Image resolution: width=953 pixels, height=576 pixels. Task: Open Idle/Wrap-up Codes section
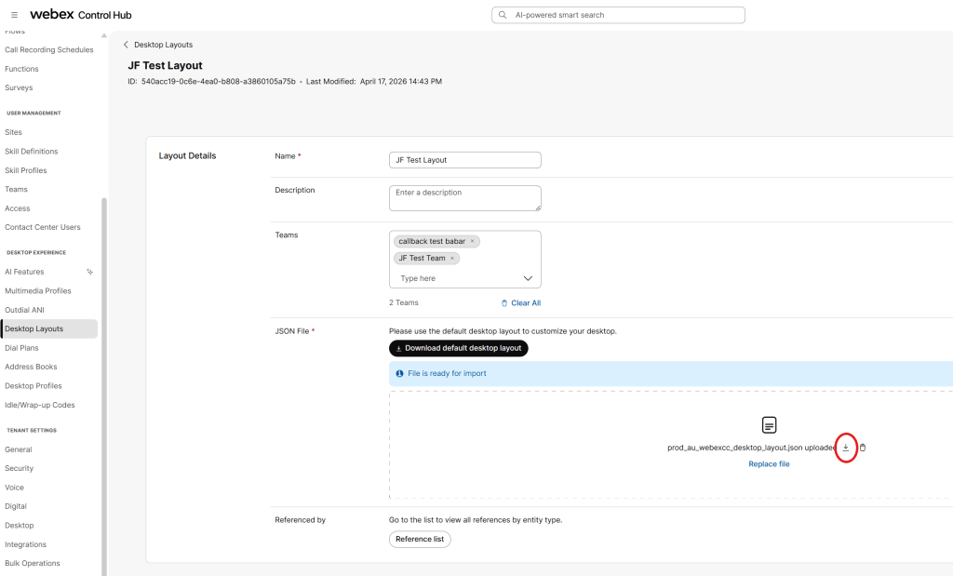[x=39, y=405]
